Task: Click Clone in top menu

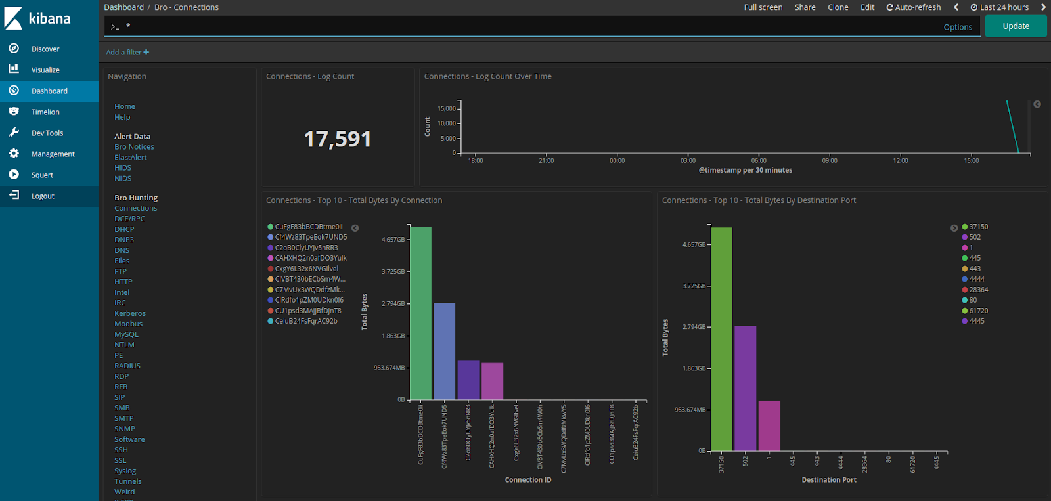Action: click(838, 7)
